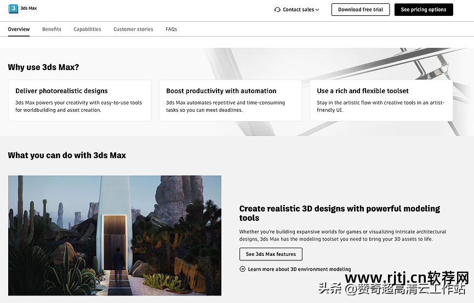Select the Use a rich and flexible toolset card
This screenshot has height=303, width=474.
coord(381,100)
